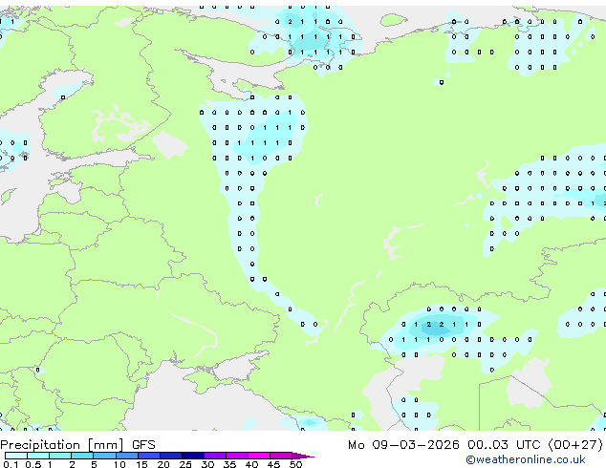Click the 20–25 mm legend color segment
This screenshot has height=468, width=606.
(x=171, y=456)
